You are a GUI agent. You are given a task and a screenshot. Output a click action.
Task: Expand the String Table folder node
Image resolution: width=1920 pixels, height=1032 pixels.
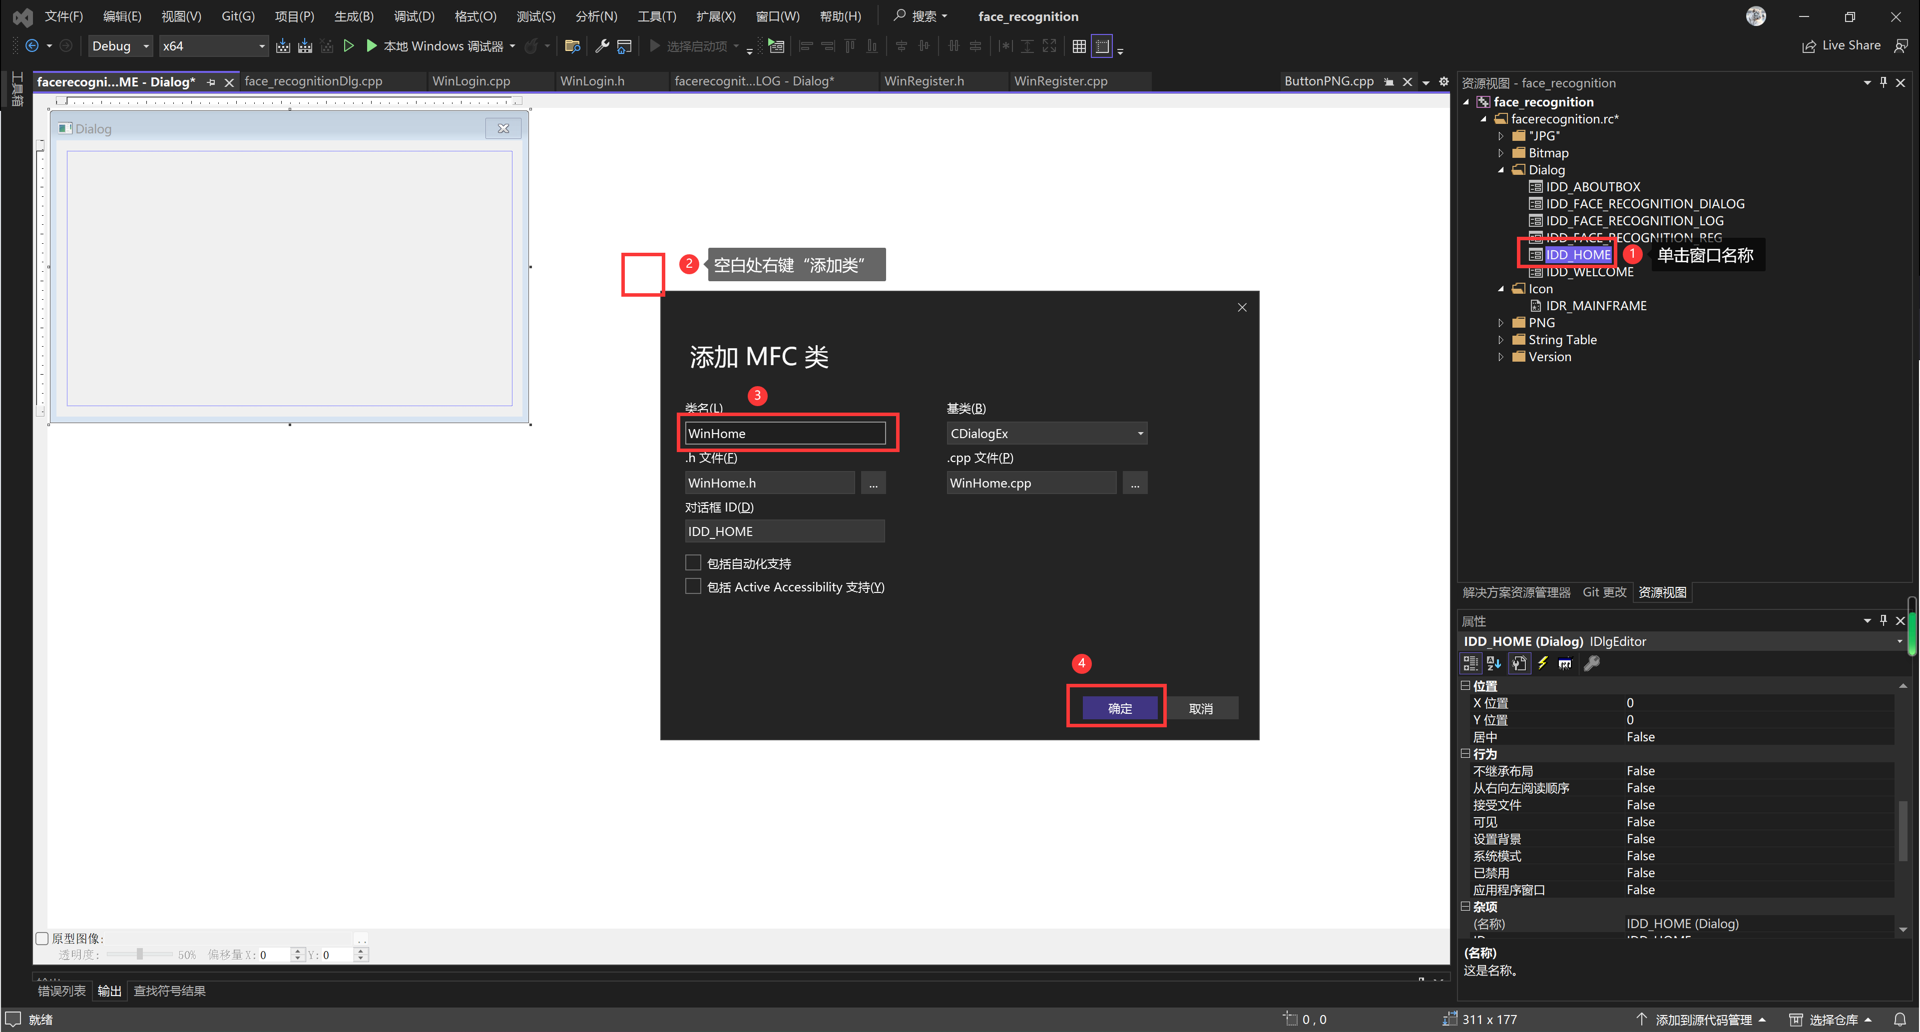point(1501,340)
